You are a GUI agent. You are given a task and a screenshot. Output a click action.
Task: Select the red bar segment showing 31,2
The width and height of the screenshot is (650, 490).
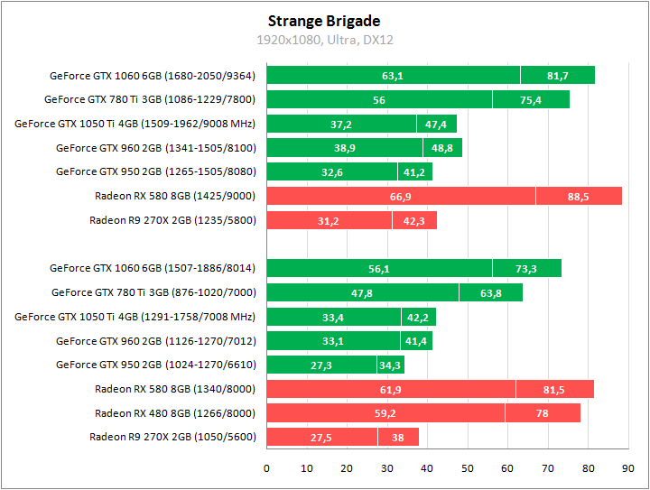329,220
